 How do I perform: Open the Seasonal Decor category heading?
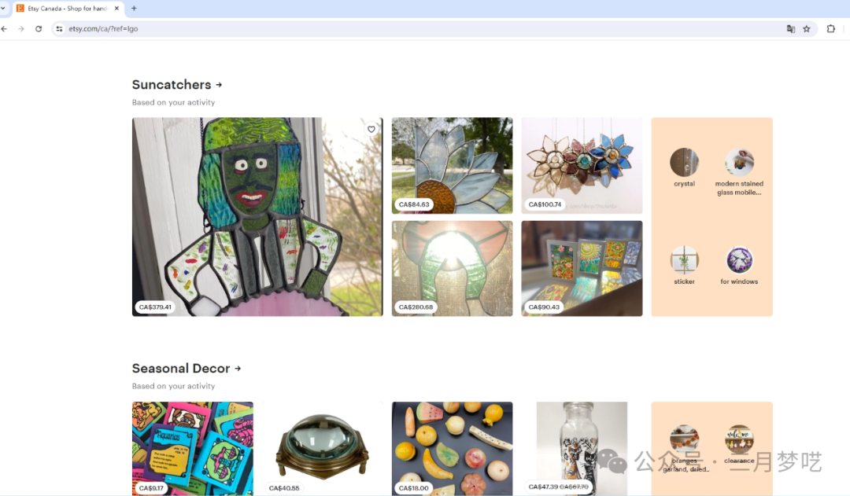point(187,368)
